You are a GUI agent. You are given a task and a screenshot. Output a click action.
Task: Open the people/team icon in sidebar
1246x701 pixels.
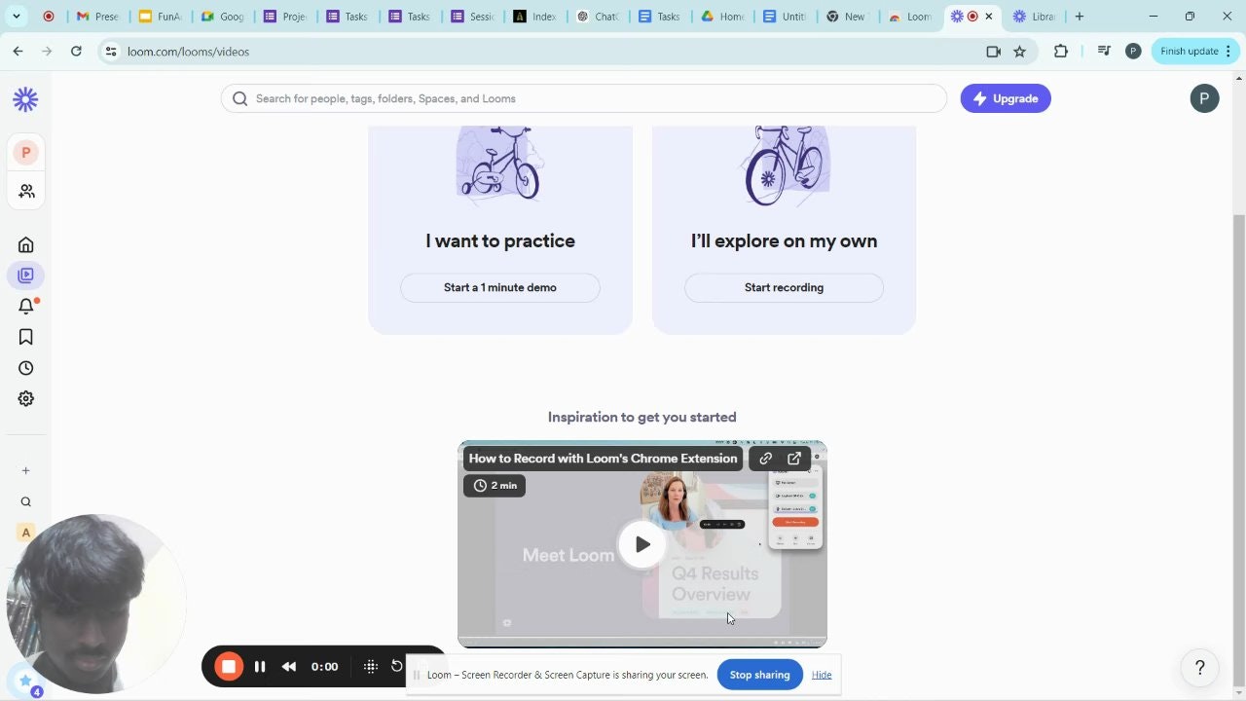26,191
